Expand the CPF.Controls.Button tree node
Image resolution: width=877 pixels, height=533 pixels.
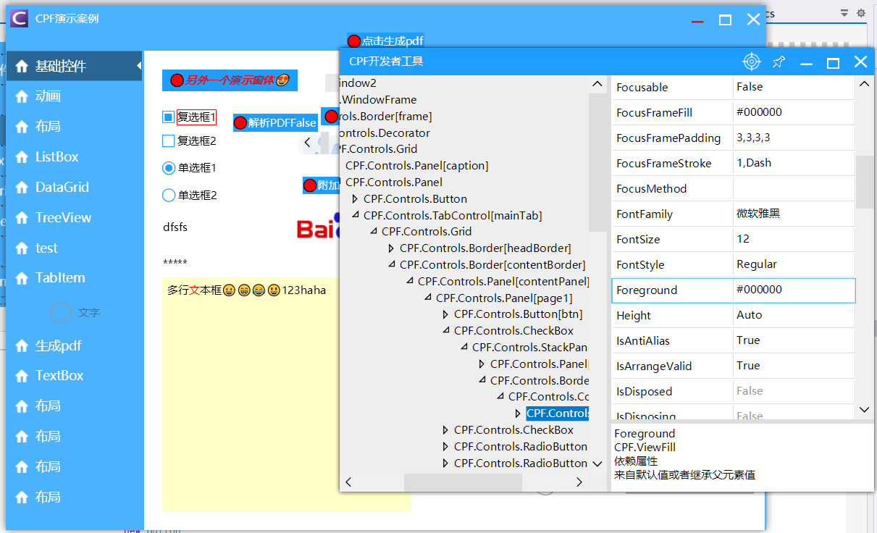point(355,199)
